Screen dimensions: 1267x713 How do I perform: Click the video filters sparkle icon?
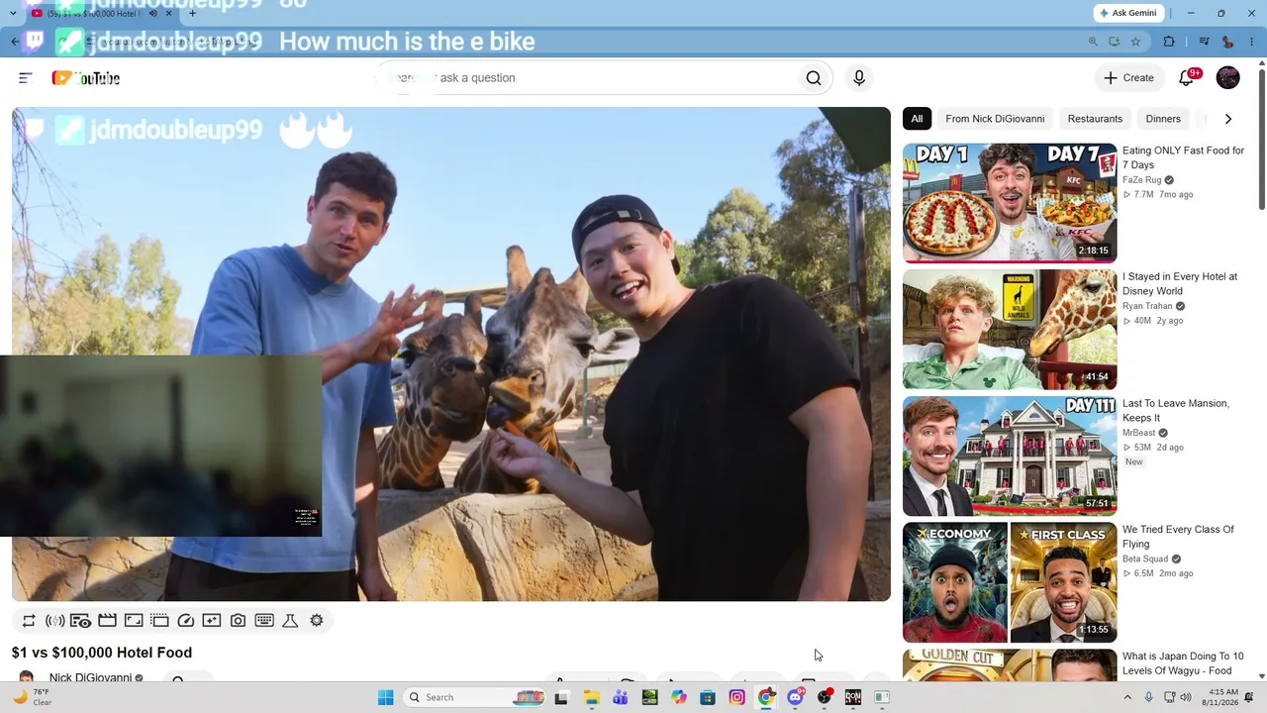pos(212,621)
